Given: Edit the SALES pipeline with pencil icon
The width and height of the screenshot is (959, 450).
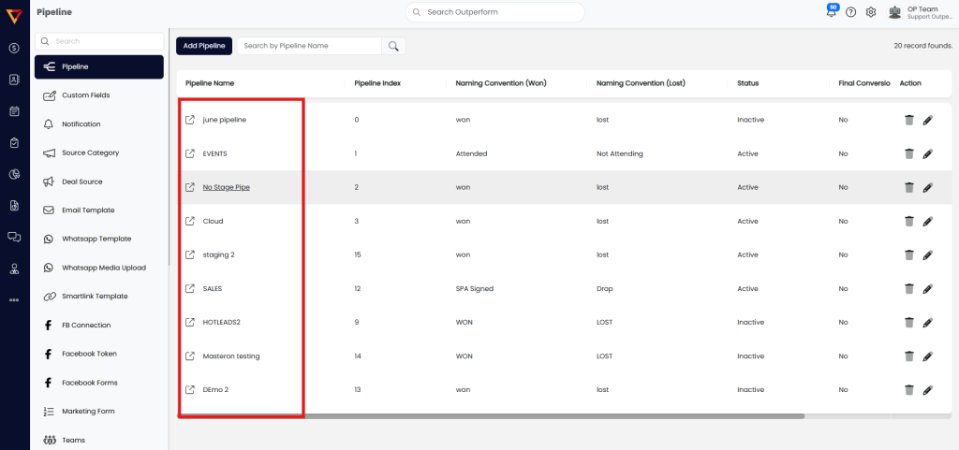Looking at the screenshot, I should 927,288.
